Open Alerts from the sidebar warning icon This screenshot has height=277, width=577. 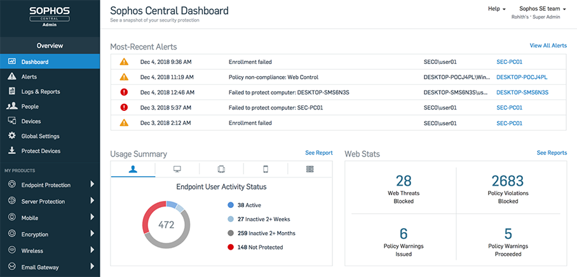pyautogui.click(x=11, y=77)
